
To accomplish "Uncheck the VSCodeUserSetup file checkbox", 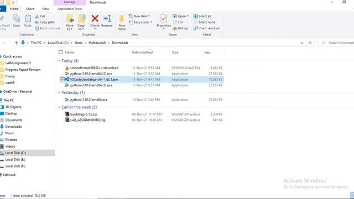I will click(63, 80).
